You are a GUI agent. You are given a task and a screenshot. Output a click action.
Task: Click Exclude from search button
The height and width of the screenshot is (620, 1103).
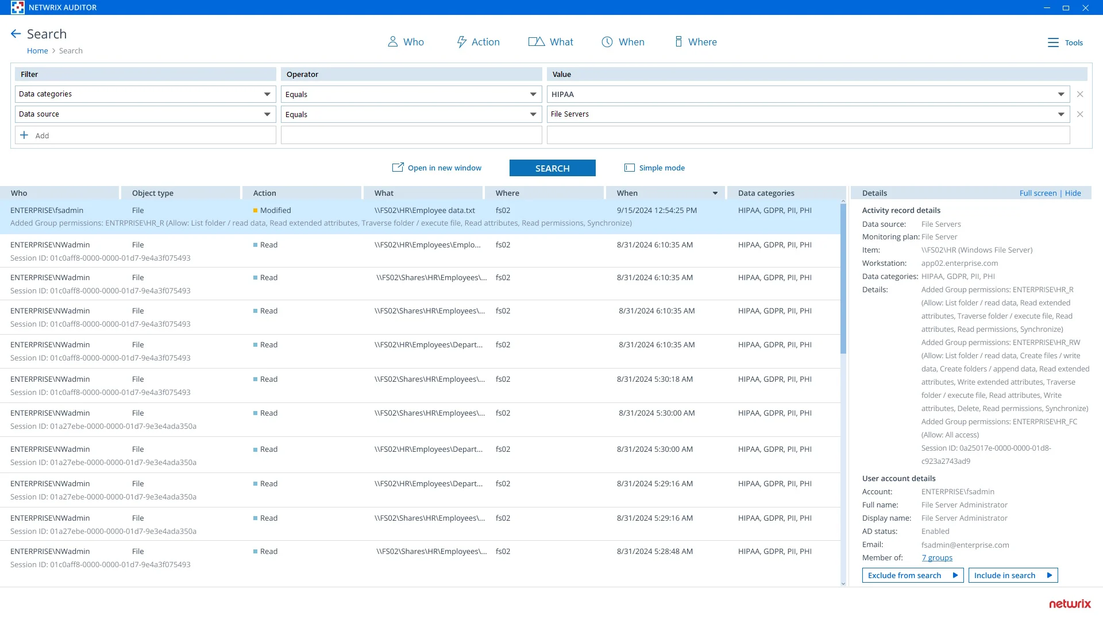click(x=913, y=575)
